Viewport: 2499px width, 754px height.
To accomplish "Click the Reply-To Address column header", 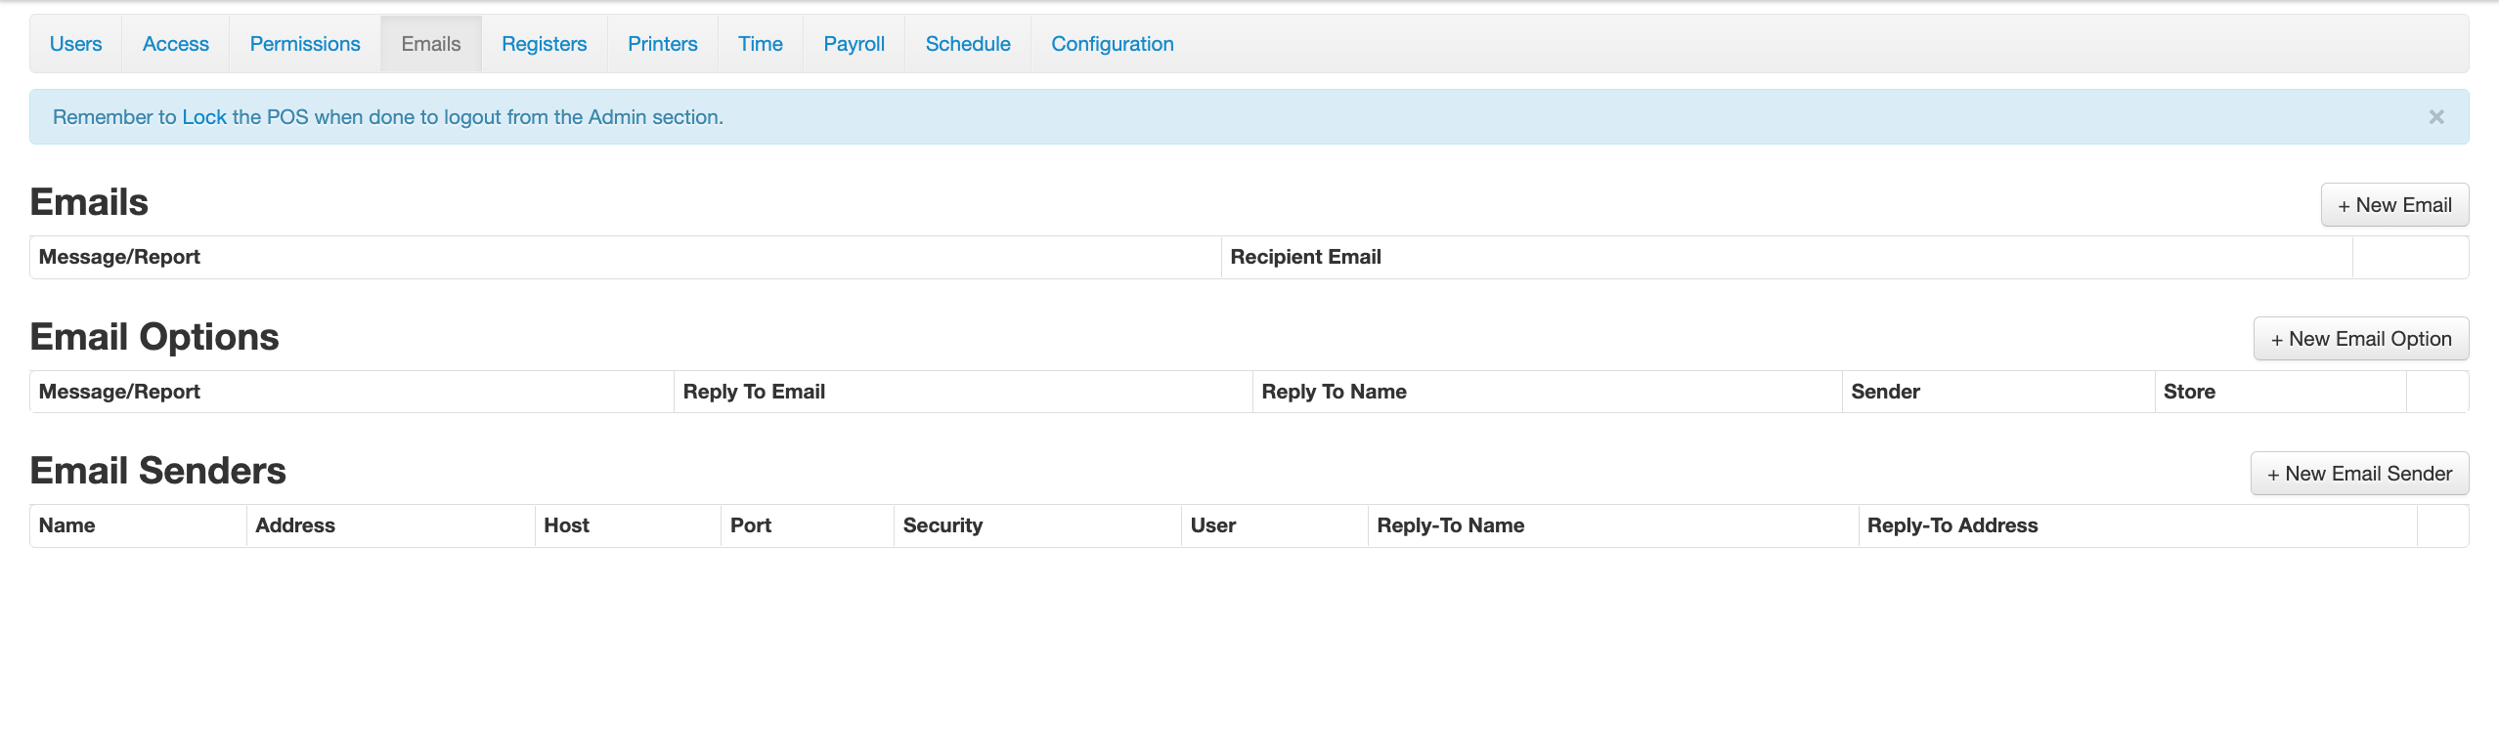I will click(1951, 525).
